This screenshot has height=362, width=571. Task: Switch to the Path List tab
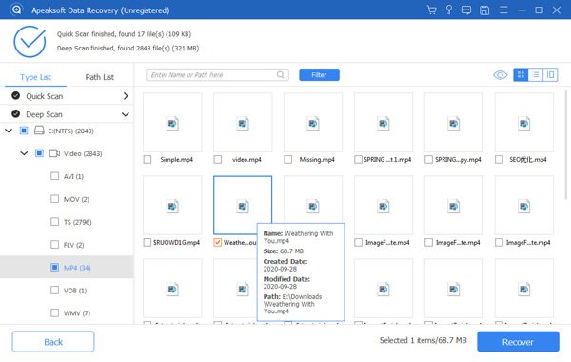click(x=99, y=77)
